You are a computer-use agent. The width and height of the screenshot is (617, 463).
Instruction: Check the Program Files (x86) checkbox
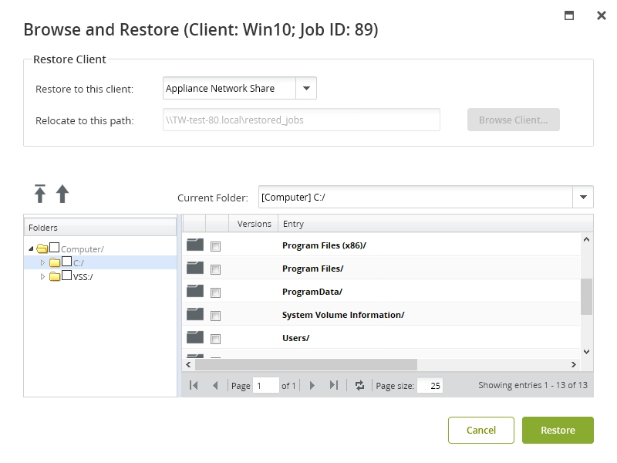point(215,246)
